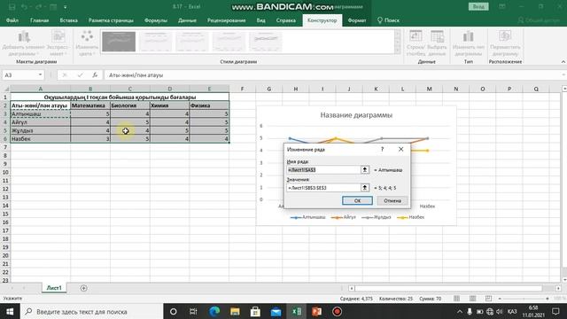Click Change Chart Type icon
The image size is (567, 319).
click(x=469, y=43)
